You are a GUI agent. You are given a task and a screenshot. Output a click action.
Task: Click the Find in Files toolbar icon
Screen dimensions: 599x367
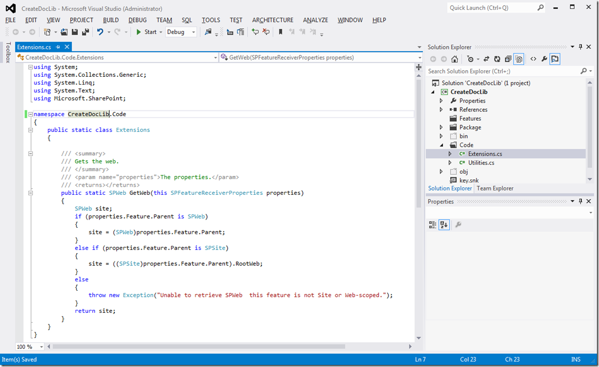tap(208, 32)
